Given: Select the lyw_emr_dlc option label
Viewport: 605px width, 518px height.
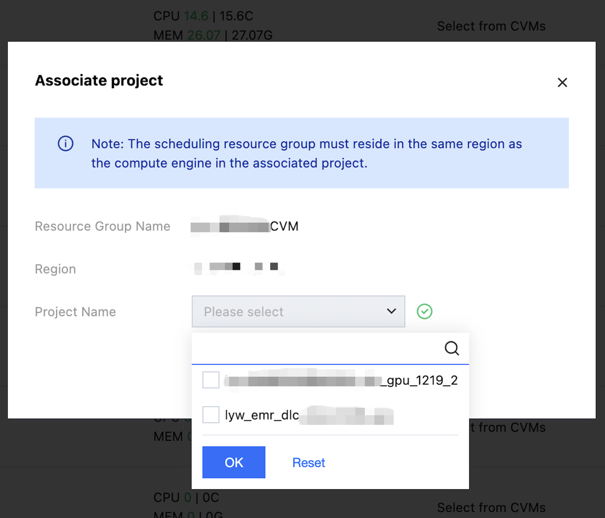Looking at the screenshot, I should [x=262, y=415].
